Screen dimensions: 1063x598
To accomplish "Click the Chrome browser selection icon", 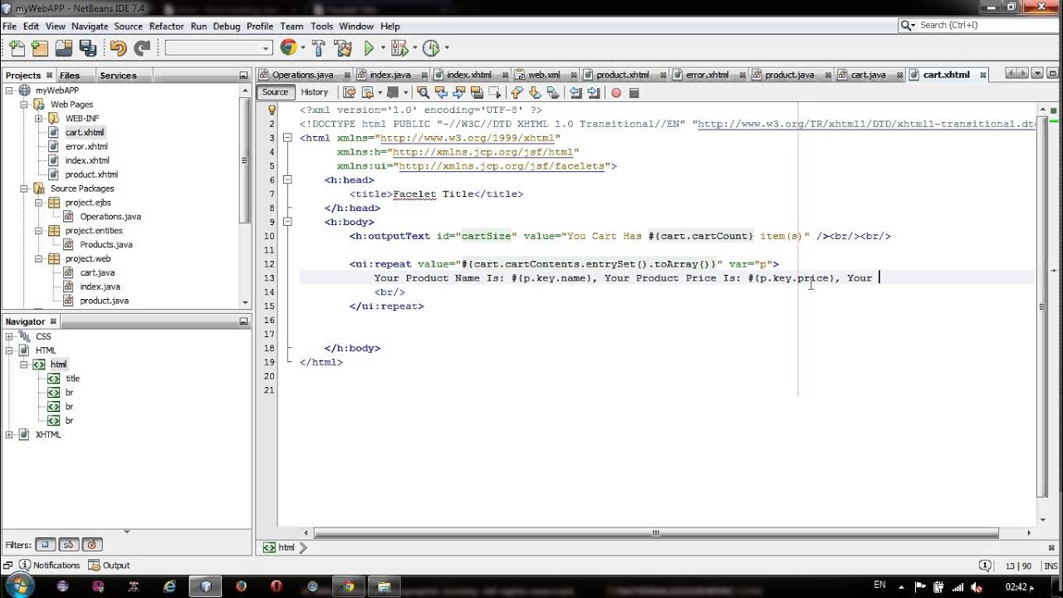I will [x=288, y=48].
